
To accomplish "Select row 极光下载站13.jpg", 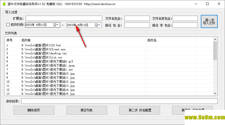I will pyautogui.click(x=109, y=86).
